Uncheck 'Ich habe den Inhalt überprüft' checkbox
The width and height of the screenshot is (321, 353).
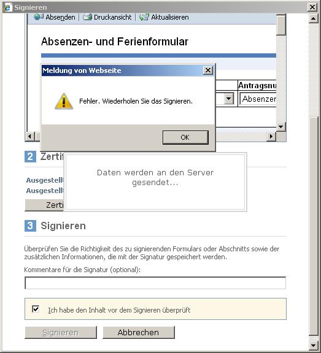[36, 309]
